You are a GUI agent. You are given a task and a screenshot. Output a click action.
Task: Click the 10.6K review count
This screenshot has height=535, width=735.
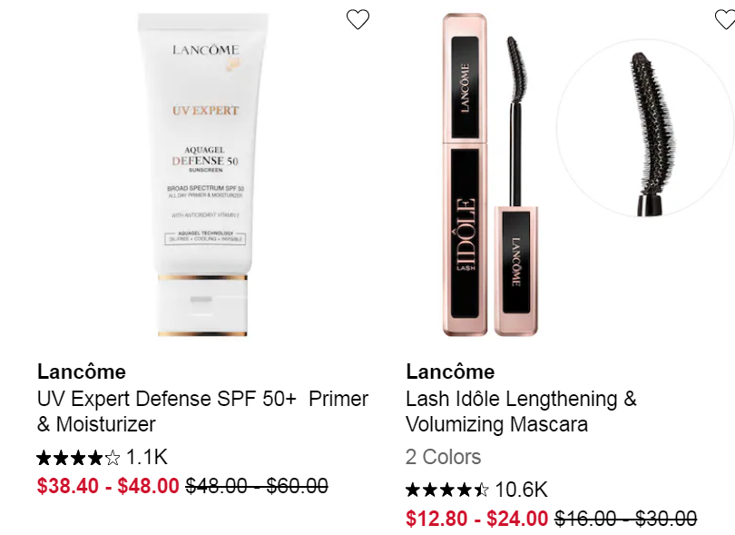coord(521,490)
